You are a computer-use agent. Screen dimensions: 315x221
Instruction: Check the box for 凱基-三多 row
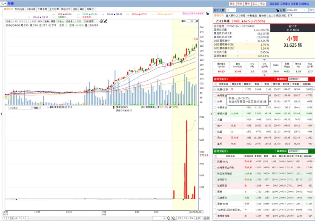click(x=215, y=89)
